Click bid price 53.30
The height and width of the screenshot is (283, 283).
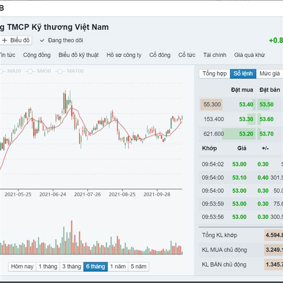(x=246, y=119)
